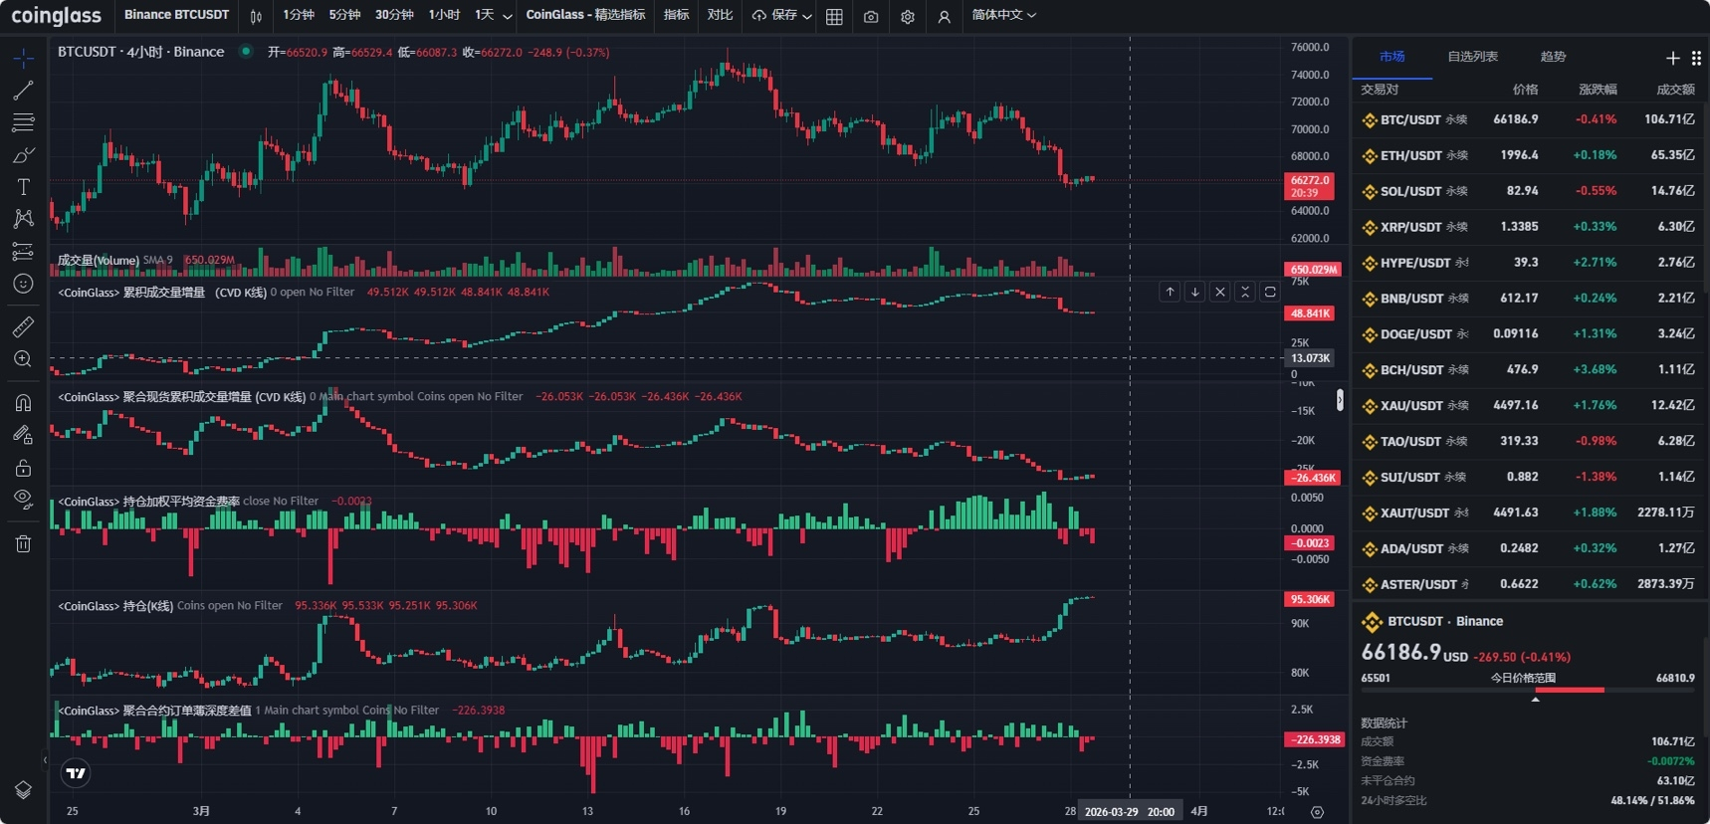Select the Text annotation tool
This screenshot has width=1710, height=824.
(x=23, y=187)
